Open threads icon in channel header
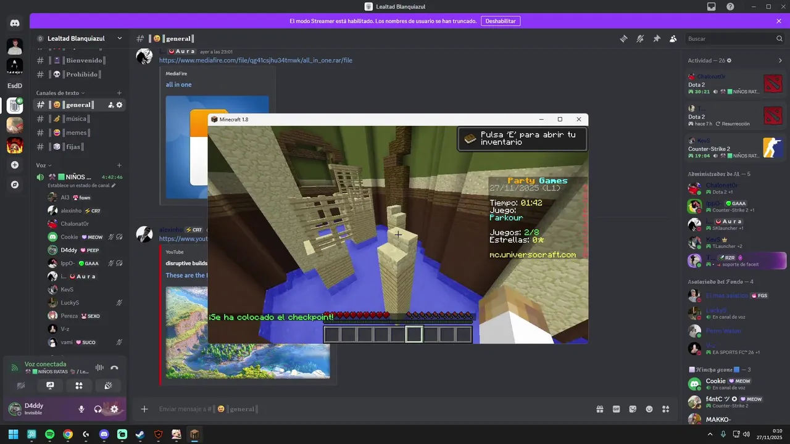The width and height of the screenshot is (790, 444). pos(623,38)
